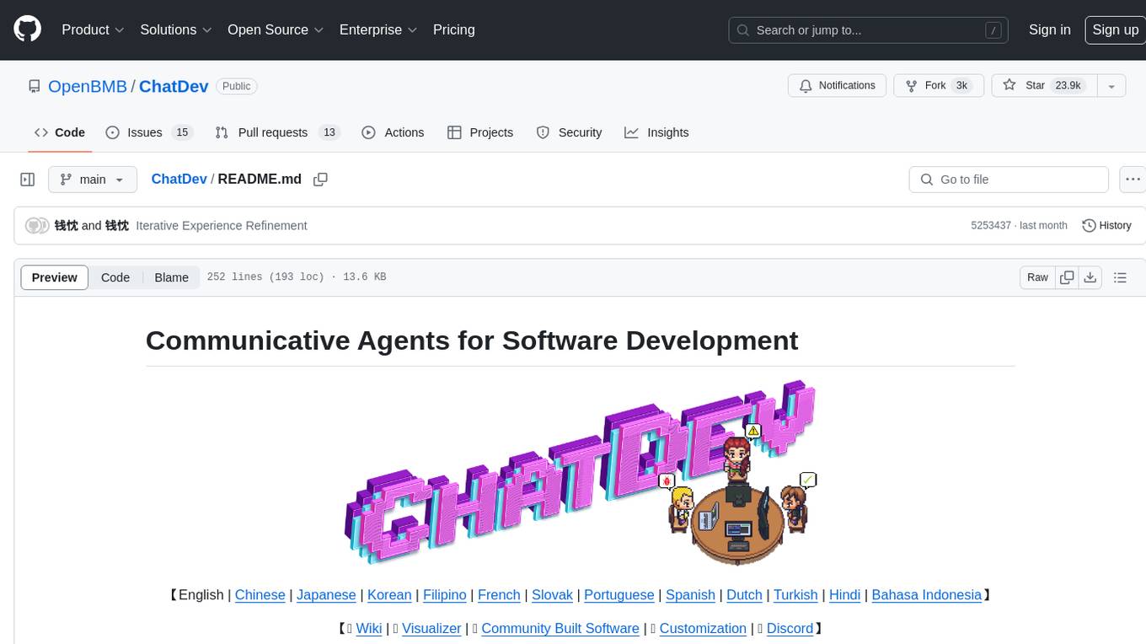Select the Preview view
Screen dimensions: 1146x644
(x=55, y=277)
